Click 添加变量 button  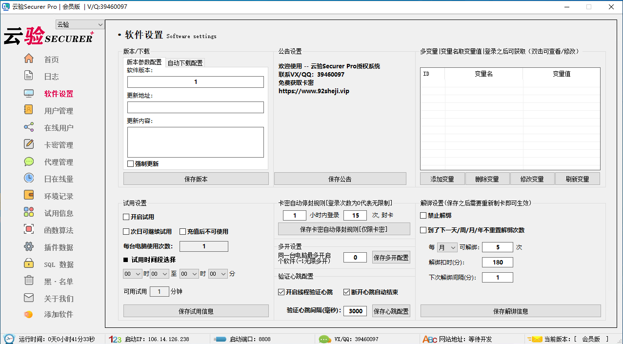pyautogui.click(x=442, y=179)
